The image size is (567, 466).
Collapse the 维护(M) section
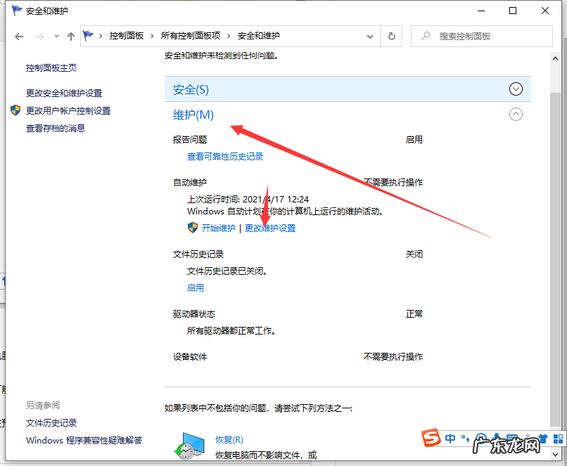coord(516,114)
